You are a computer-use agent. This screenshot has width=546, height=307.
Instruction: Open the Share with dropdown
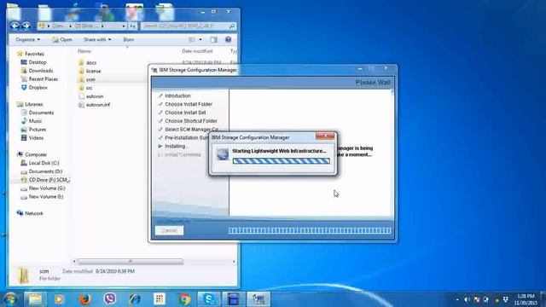tap(97, 40)
